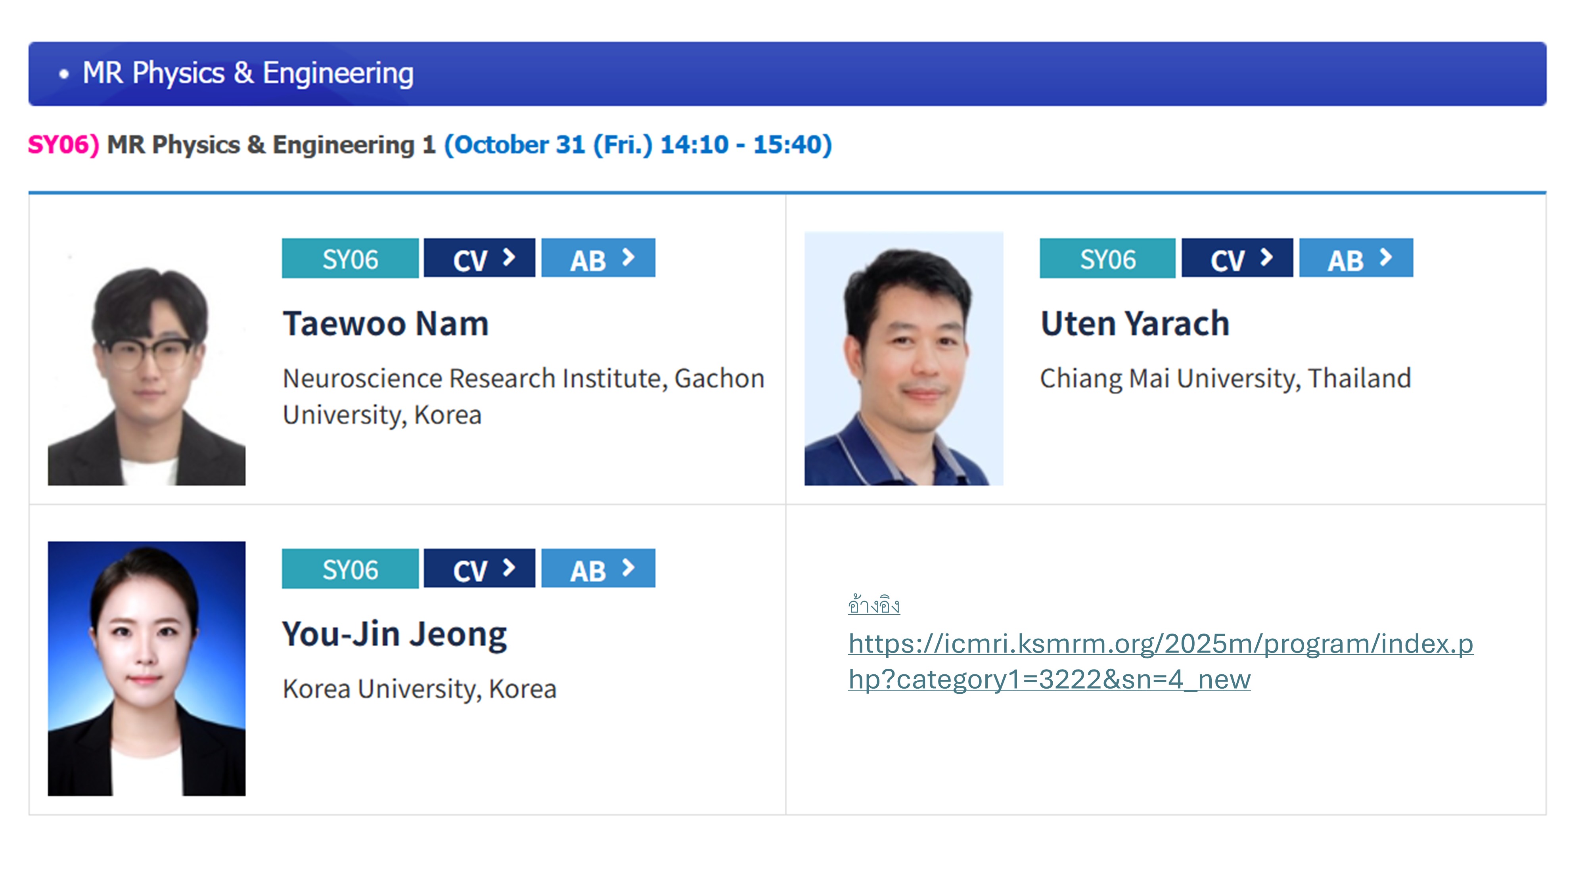Viewport: 1586px width, 892px height.
Task: Open Uten Yarach's AB abstract button
Action: tap(1356, 258)
